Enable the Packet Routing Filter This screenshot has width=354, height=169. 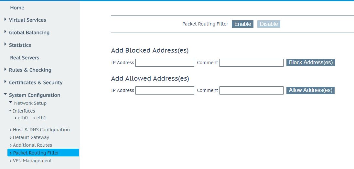[x=242, y=24]
